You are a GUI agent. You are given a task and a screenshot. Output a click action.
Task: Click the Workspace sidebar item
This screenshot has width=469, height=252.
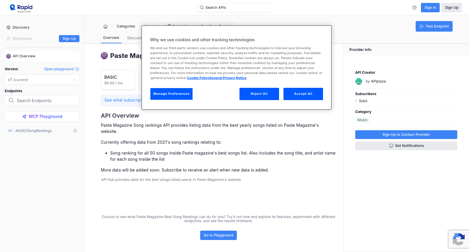click(x=22, y=39)
